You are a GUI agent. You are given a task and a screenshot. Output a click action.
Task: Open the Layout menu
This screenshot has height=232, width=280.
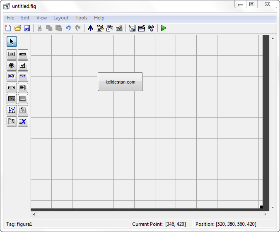61,18
